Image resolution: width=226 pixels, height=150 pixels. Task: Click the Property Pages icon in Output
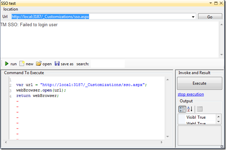coord(200,109)
